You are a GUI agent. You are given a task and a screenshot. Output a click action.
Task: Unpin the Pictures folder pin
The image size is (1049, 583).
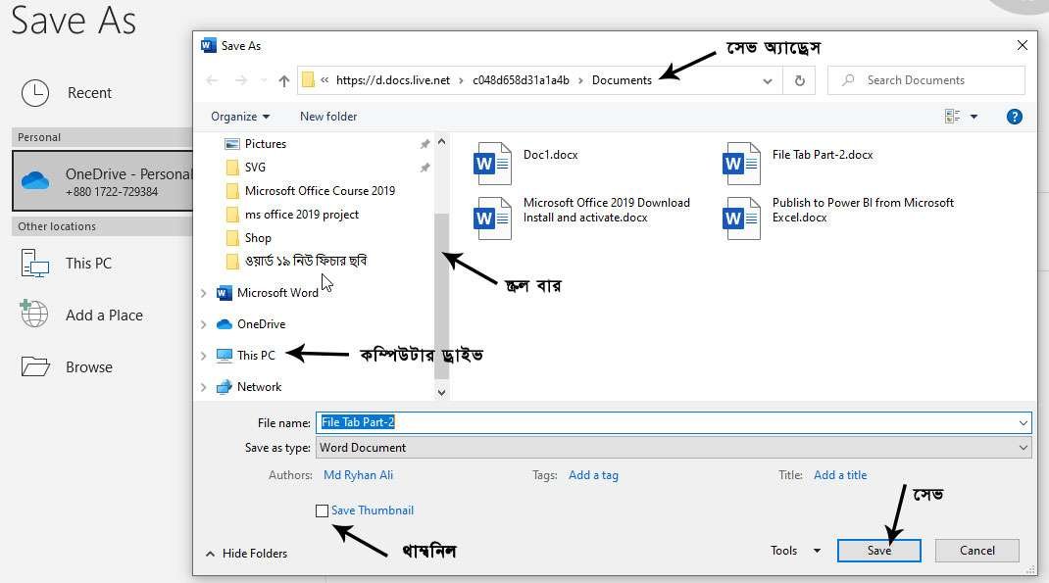(x=425, y=143)
